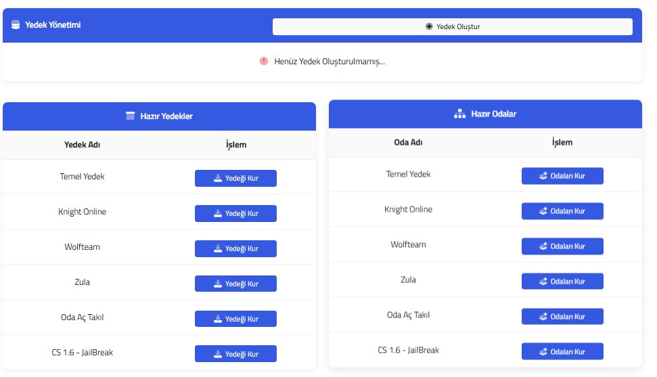Click the archive icon beside Hazır Yedekler
657x377 pixels.
pos(131,116)
